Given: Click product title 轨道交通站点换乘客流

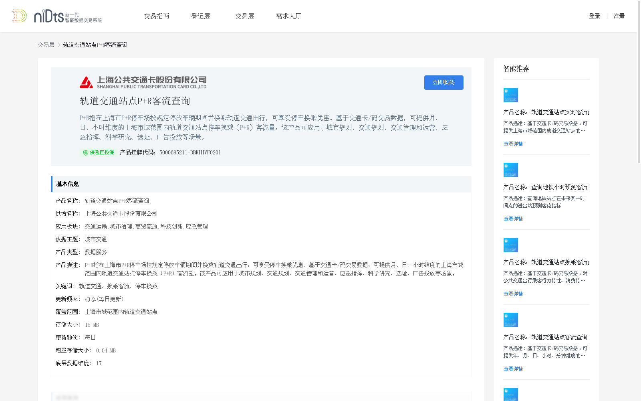Looking at the screenshot, I should [x=546, y=262].
